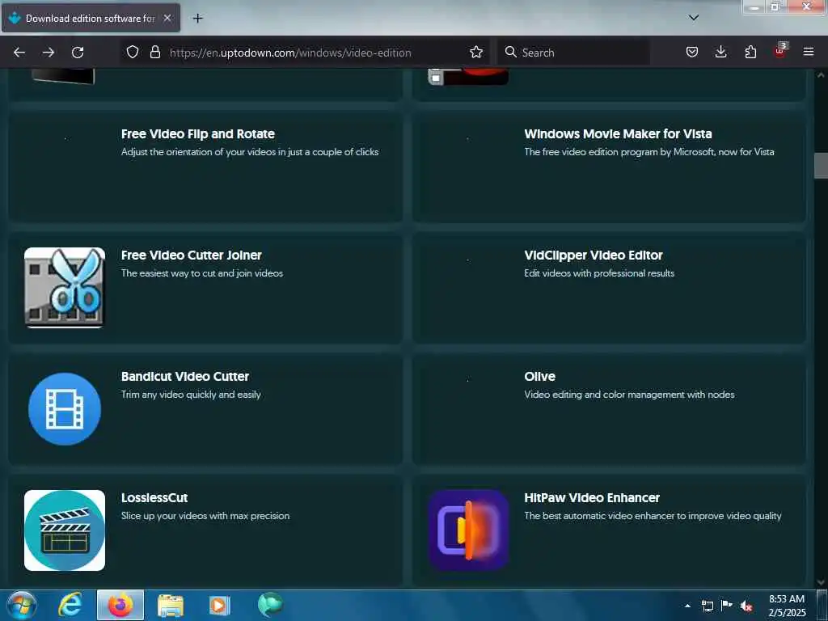Open Windows Movie Maker for Vista
The image size is (828, 621).
[618, 134]
